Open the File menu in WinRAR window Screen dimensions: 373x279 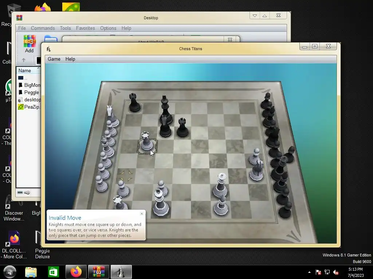(22, 28)
